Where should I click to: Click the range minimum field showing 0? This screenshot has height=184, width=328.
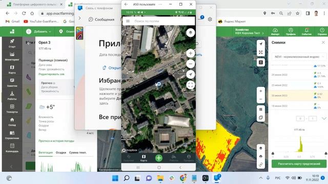tap(300, 119)
